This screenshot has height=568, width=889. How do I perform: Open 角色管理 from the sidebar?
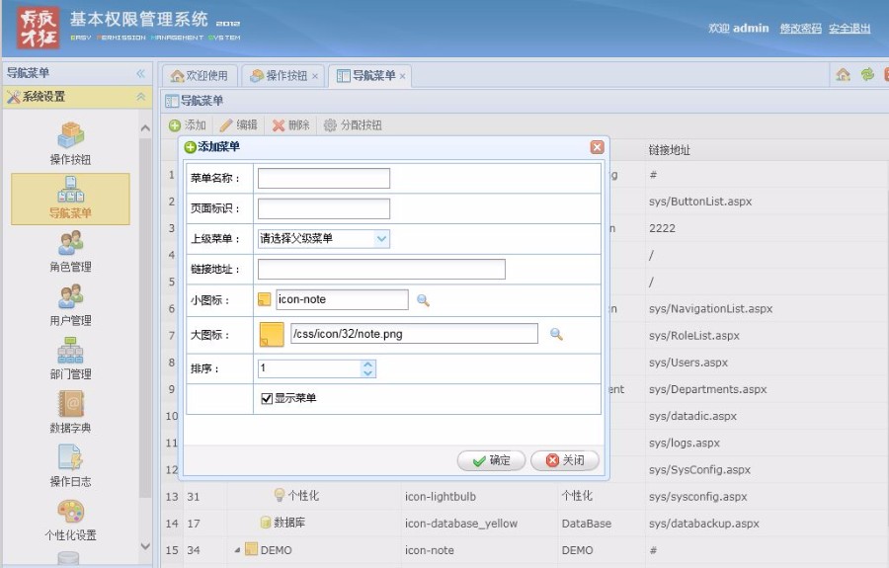(x=70, y=251)
